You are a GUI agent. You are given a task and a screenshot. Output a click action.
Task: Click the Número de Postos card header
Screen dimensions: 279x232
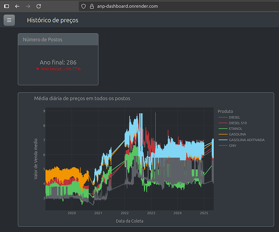pos(58,39)
